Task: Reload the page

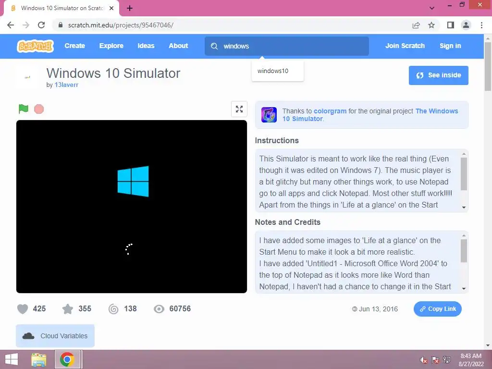Action: [x=41, y=25]
